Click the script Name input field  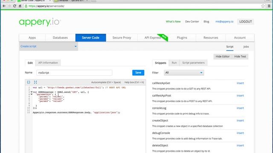click(x=74, y=73)
